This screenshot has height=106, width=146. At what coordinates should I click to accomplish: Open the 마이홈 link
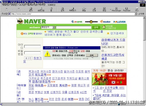point(39,85)
